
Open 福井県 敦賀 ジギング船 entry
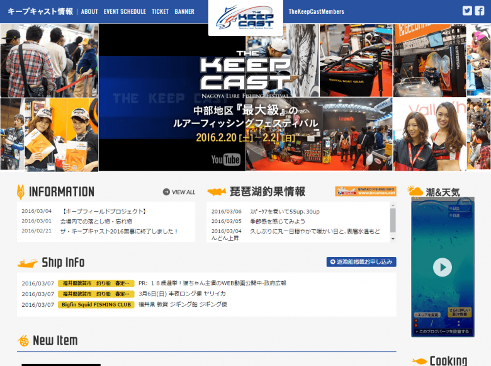pos(183,305)
